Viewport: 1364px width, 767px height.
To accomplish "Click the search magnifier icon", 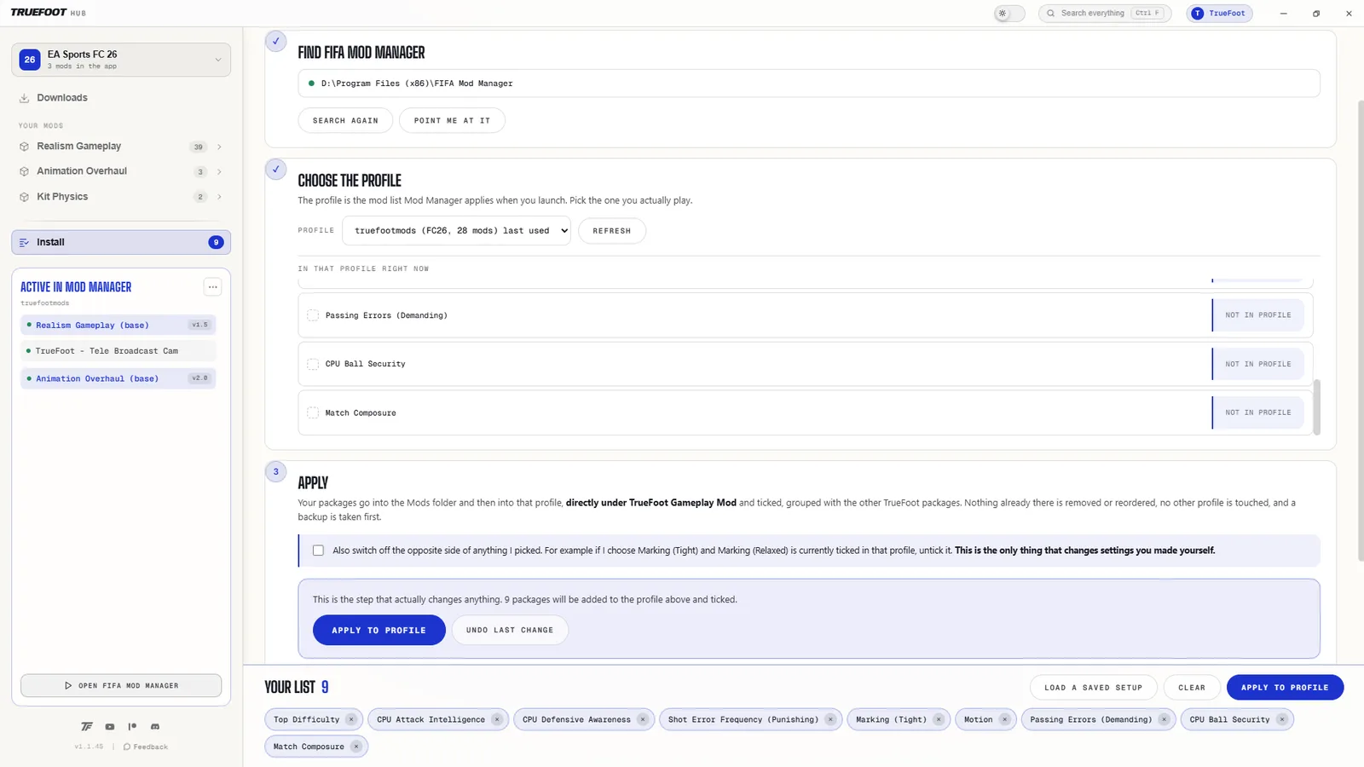I will (1051, 14).
